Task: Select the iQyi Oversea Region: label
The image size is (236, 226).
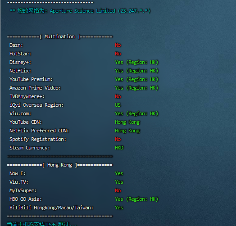Action: coord(36,105)
